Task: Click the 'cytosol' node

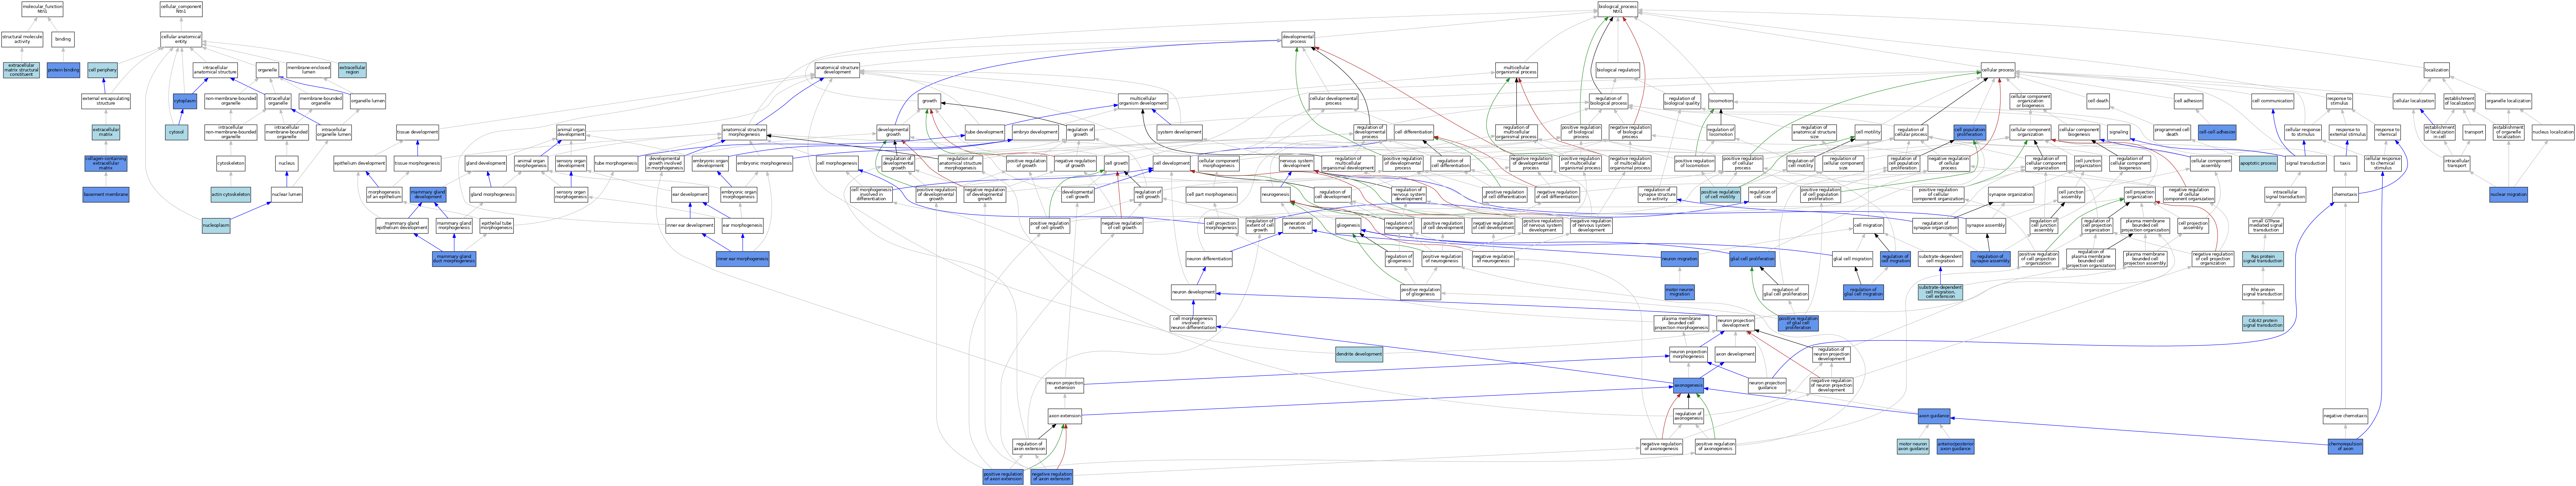Action: pyautogui.click(x=177, y=132)
